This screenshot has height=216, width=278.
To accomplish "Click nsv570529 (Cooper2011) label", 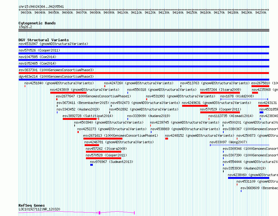I will point(221,109).
